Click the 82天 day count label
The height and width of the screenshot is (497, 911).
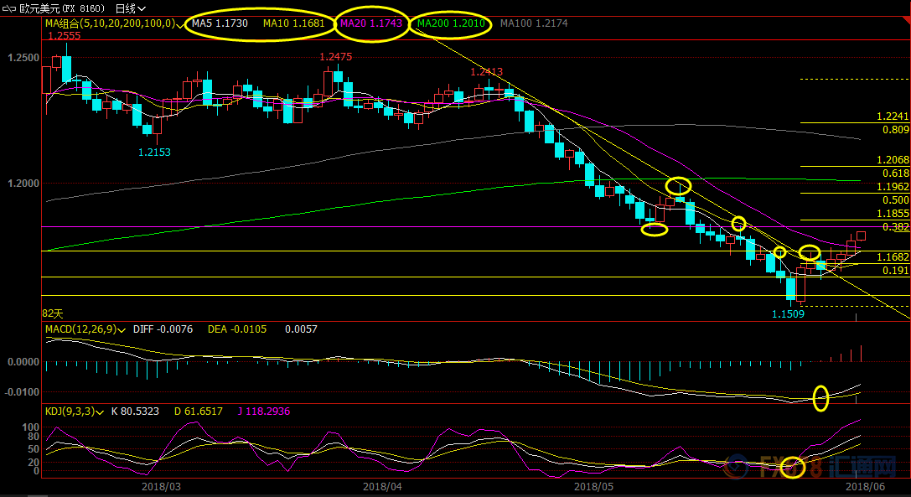[52, 313]
